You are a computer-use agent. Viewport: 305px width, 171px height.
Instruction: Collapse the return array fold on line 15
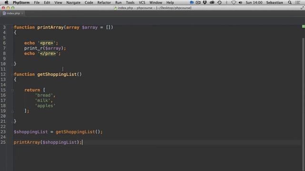coord(12,90)
